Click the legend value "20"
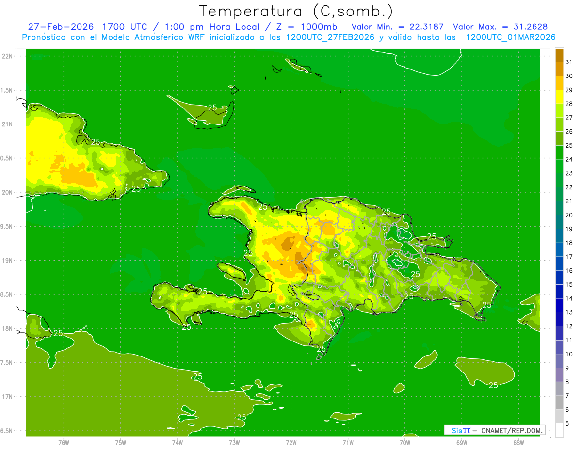 pos(569,215)
